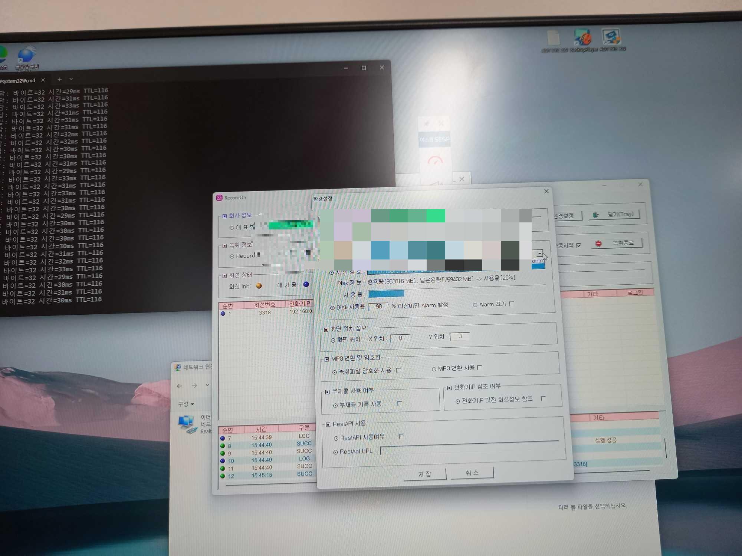Select the 3318 line number cell
742x556 pixels.
pos(265,312)
